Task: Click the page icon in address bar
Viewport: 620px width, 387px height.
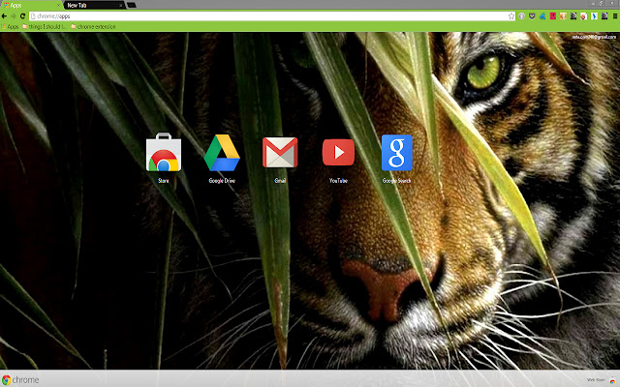Action: [33, 16]
